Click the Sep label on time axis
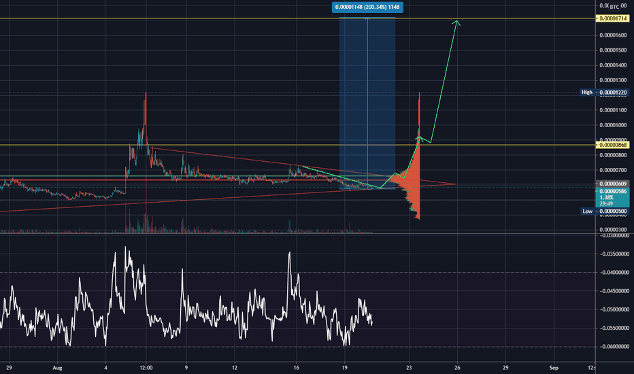This screenshot has width=634, height=374. [554, 368]
